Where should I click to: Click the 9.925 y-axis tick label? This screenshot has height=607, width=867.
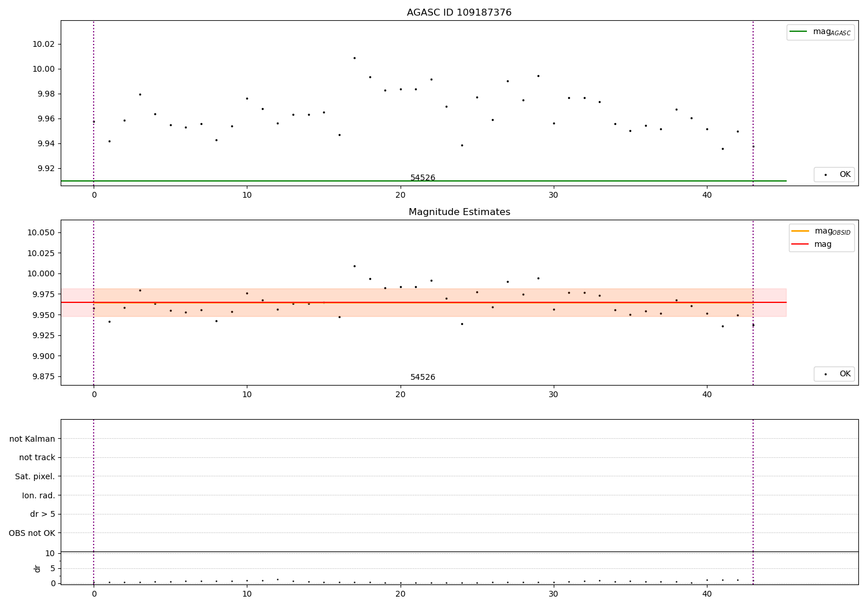click(x=43, y=335)
